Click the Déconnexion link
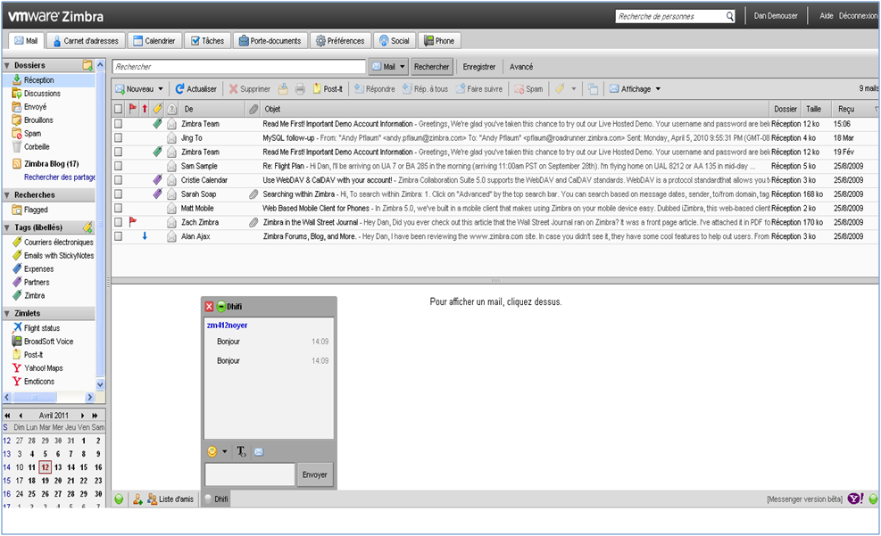881x536 pixels. 858,16
